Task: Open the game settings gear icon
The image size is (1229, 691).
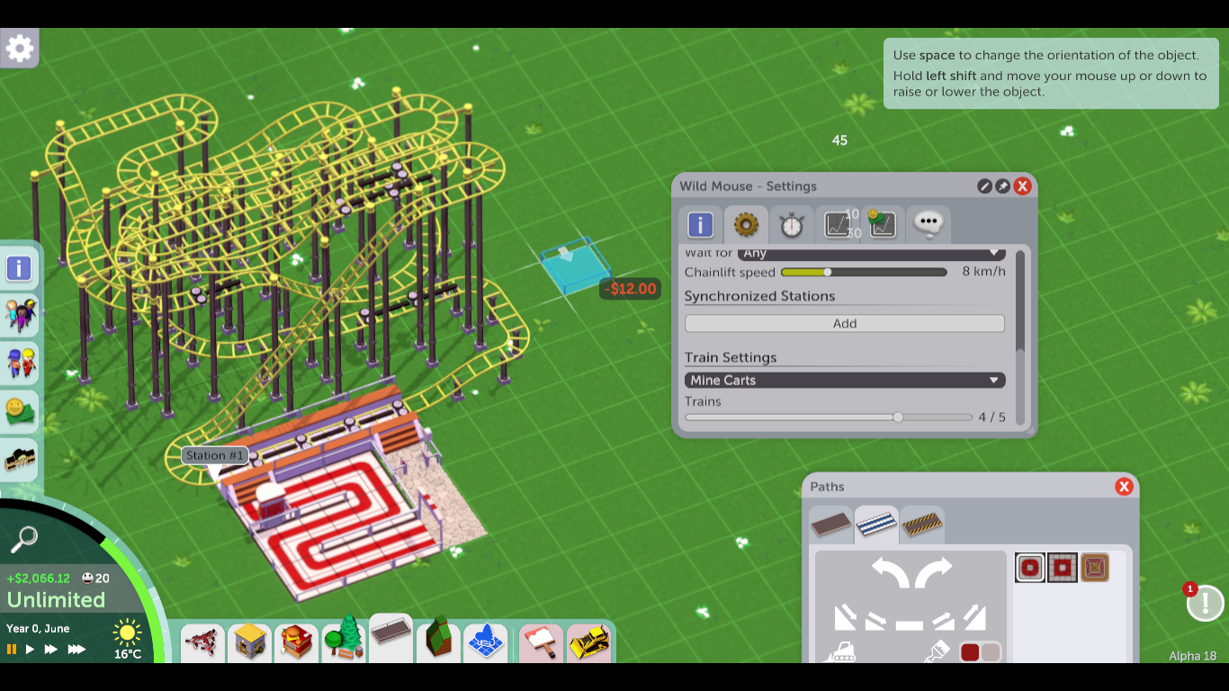Action: pyautogui.click(x=20, y=48)
